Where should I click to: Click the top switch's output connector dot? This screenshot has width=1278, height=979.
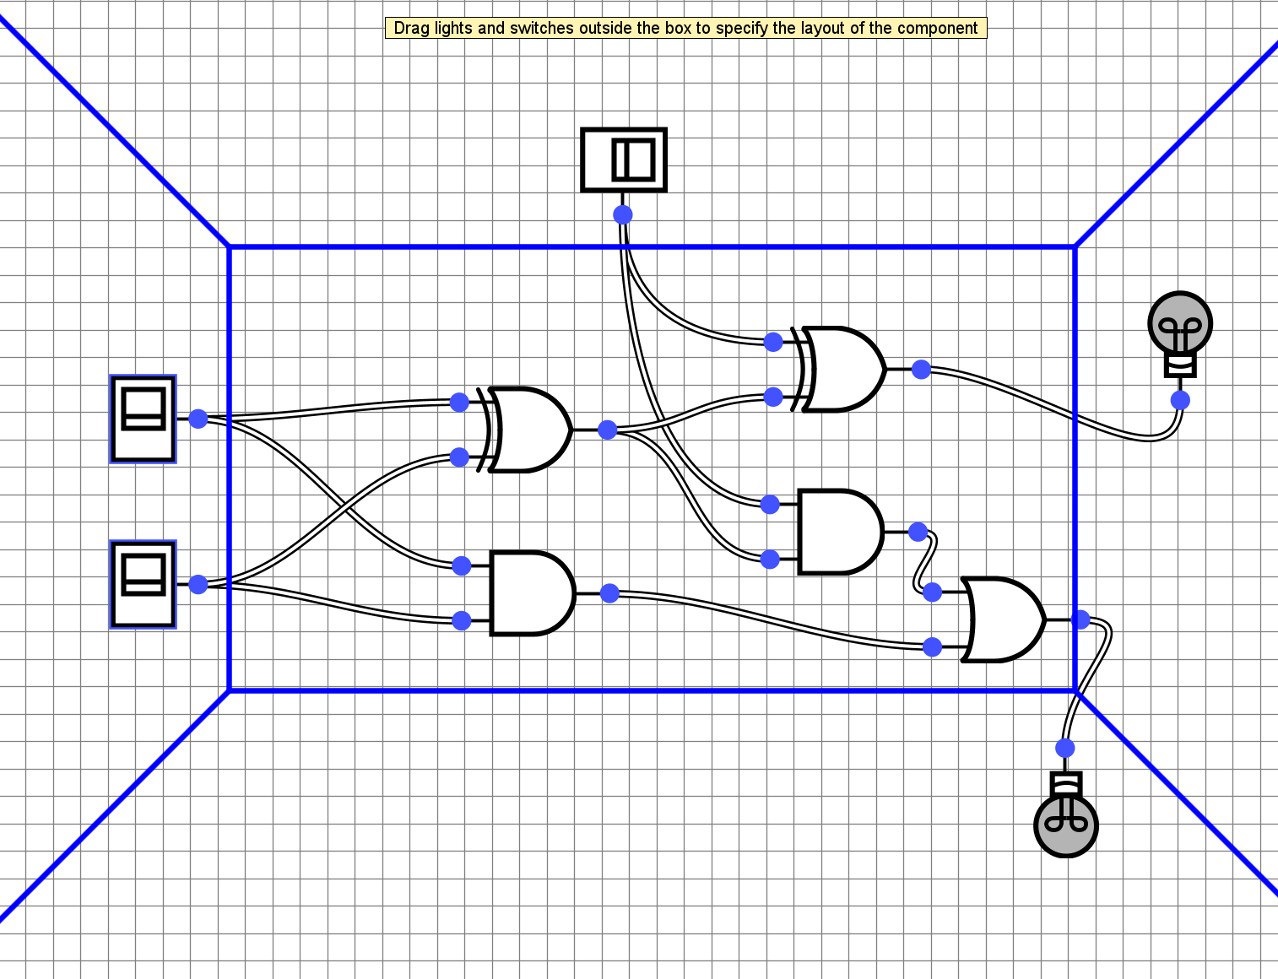623,214
